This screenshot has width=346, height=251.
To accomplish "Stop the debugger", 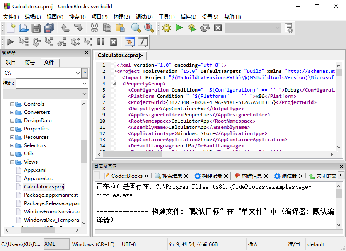I will (114, 42).
